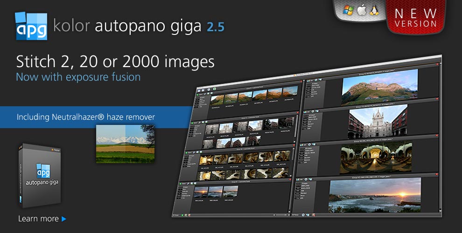Select first mountain source photo in top group
The height and width of the screenshot is (233, 462).
click(x=217, y=99)
